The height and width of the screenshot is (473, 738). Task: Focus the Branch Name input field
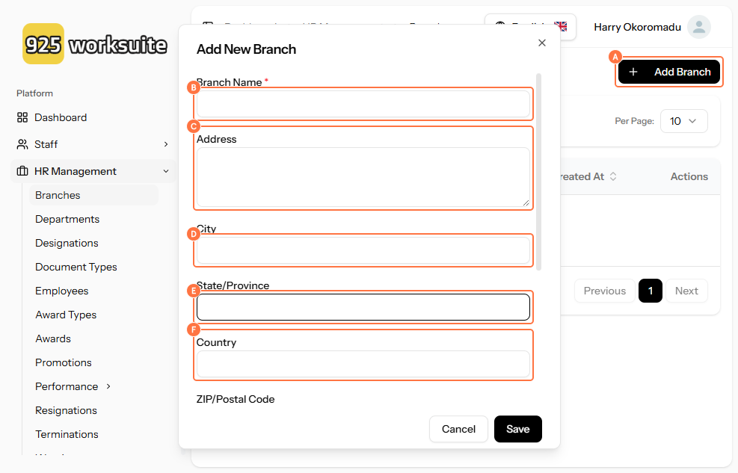[363, 105]
